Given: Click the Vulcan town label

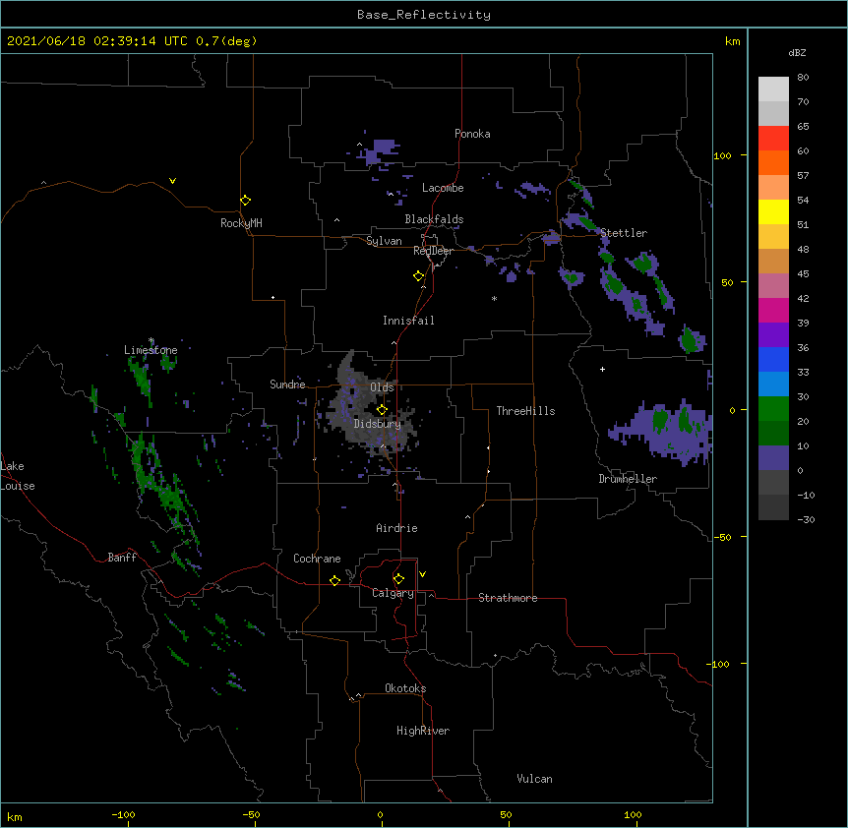Looking at the screenshot, I should [534, 779].
